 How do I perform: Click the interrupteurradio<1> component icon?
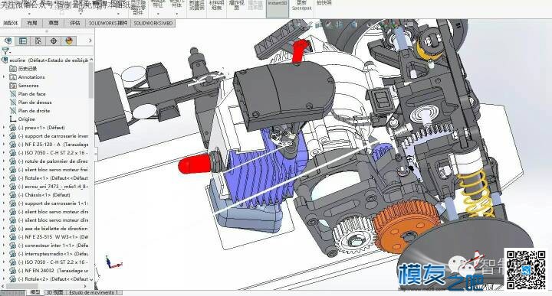coord(13,253)
